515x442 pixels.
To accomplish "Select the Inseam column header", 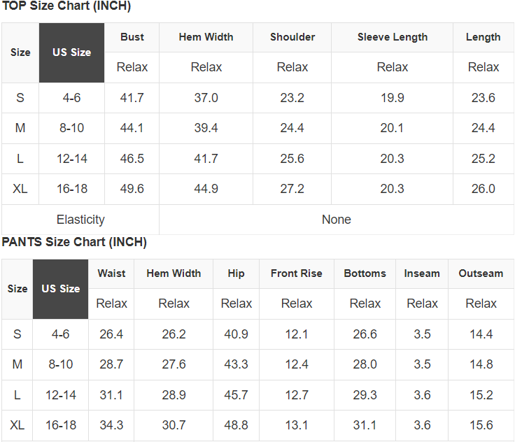I will [422, 273].
